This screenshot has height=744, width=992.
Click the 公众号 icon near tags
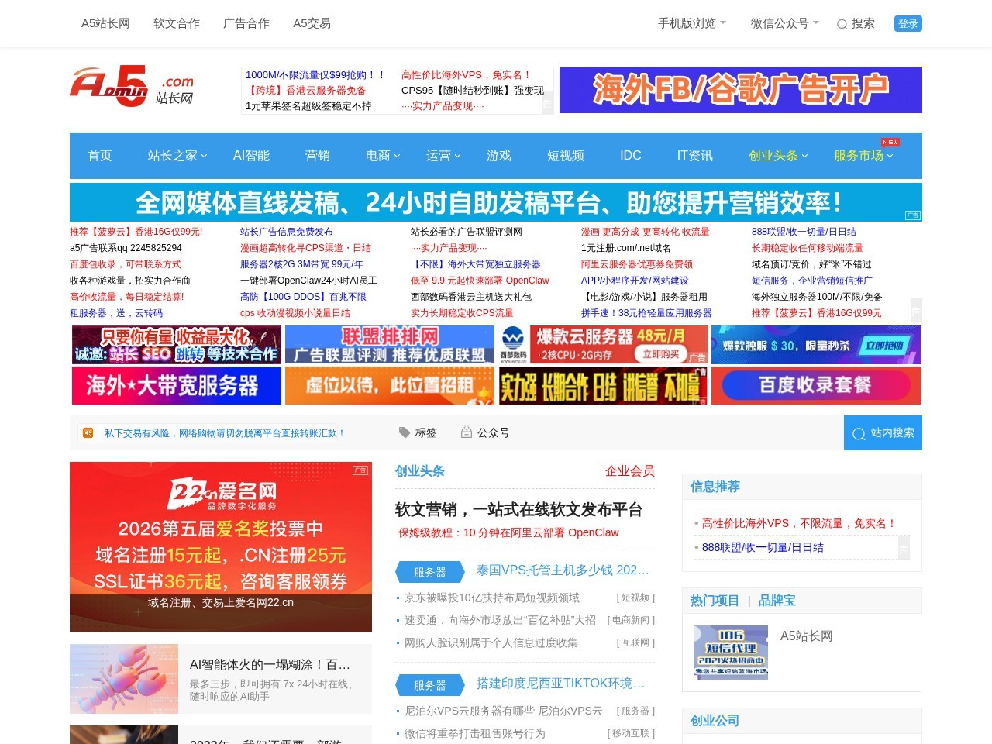click(x=467, y=432)
